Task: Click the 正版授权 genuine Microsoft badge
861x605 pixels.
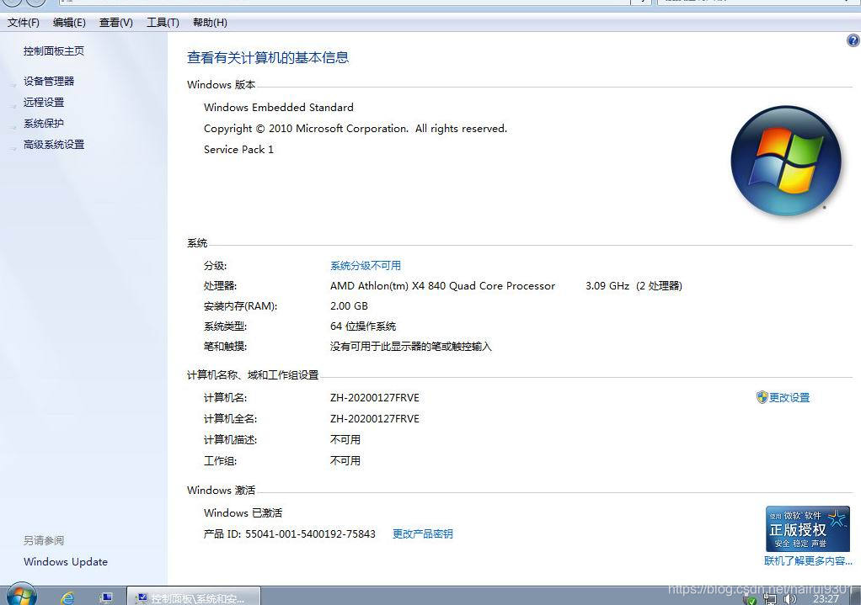Action: pyautogui.click(x=808, y=528)
